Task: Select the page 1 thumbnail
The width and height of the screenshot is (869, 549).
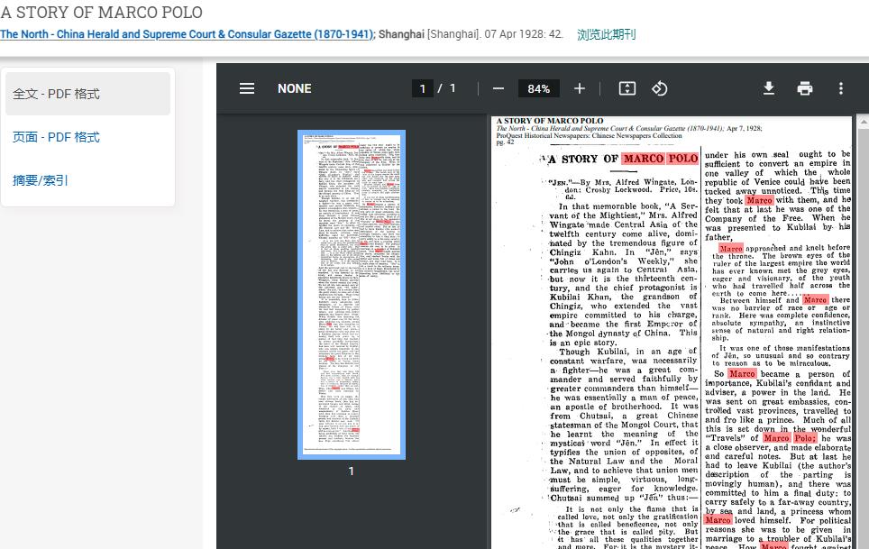Action: [352, 295]
